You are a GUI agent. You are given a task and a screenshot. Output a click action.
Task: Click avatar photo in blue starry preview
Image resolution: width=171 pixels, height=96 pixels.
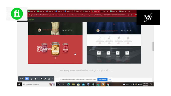98,31
